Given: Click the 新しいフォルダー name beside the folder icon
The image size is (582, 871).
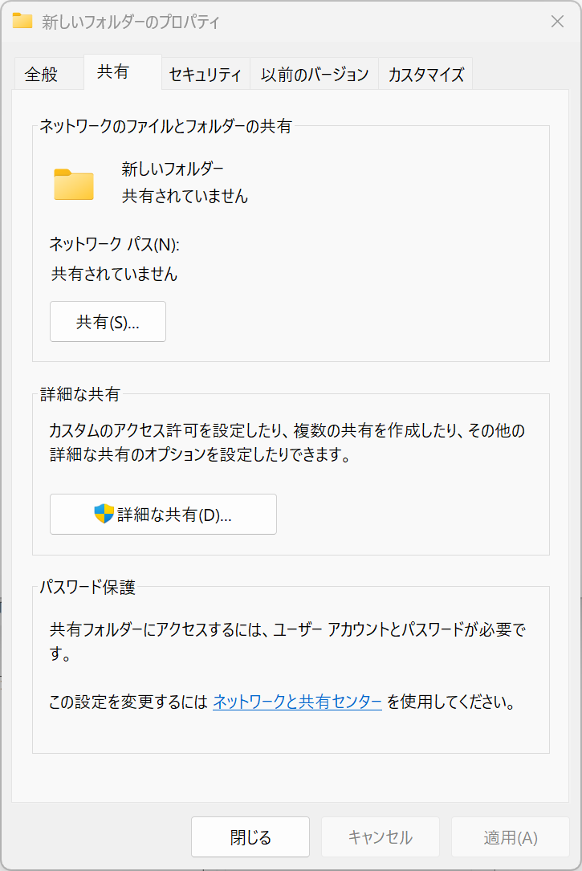Looking at the screenshot, I should (173, 169).
